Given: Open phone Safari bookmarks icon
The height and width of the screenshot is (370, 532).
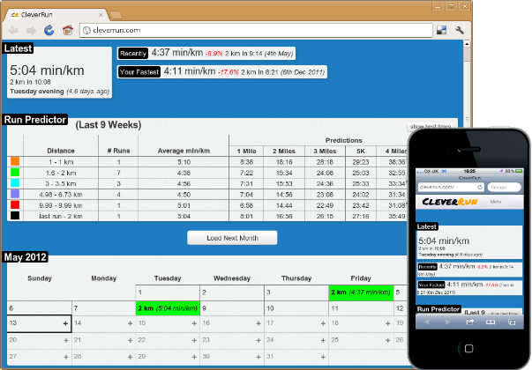Looking at the screenshot, I should [491, 322].
